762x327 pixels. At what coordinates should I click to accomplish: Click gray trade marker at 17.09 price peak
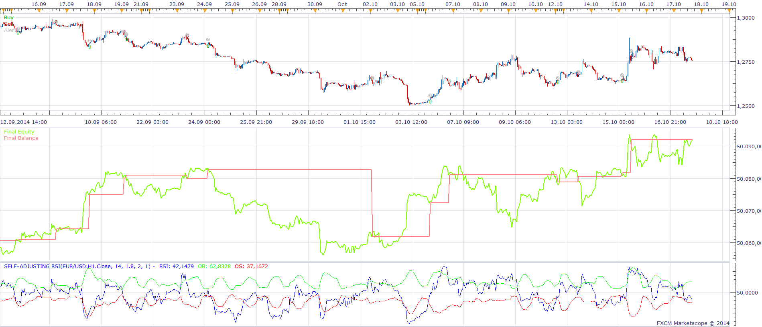(x=56, y=22)
